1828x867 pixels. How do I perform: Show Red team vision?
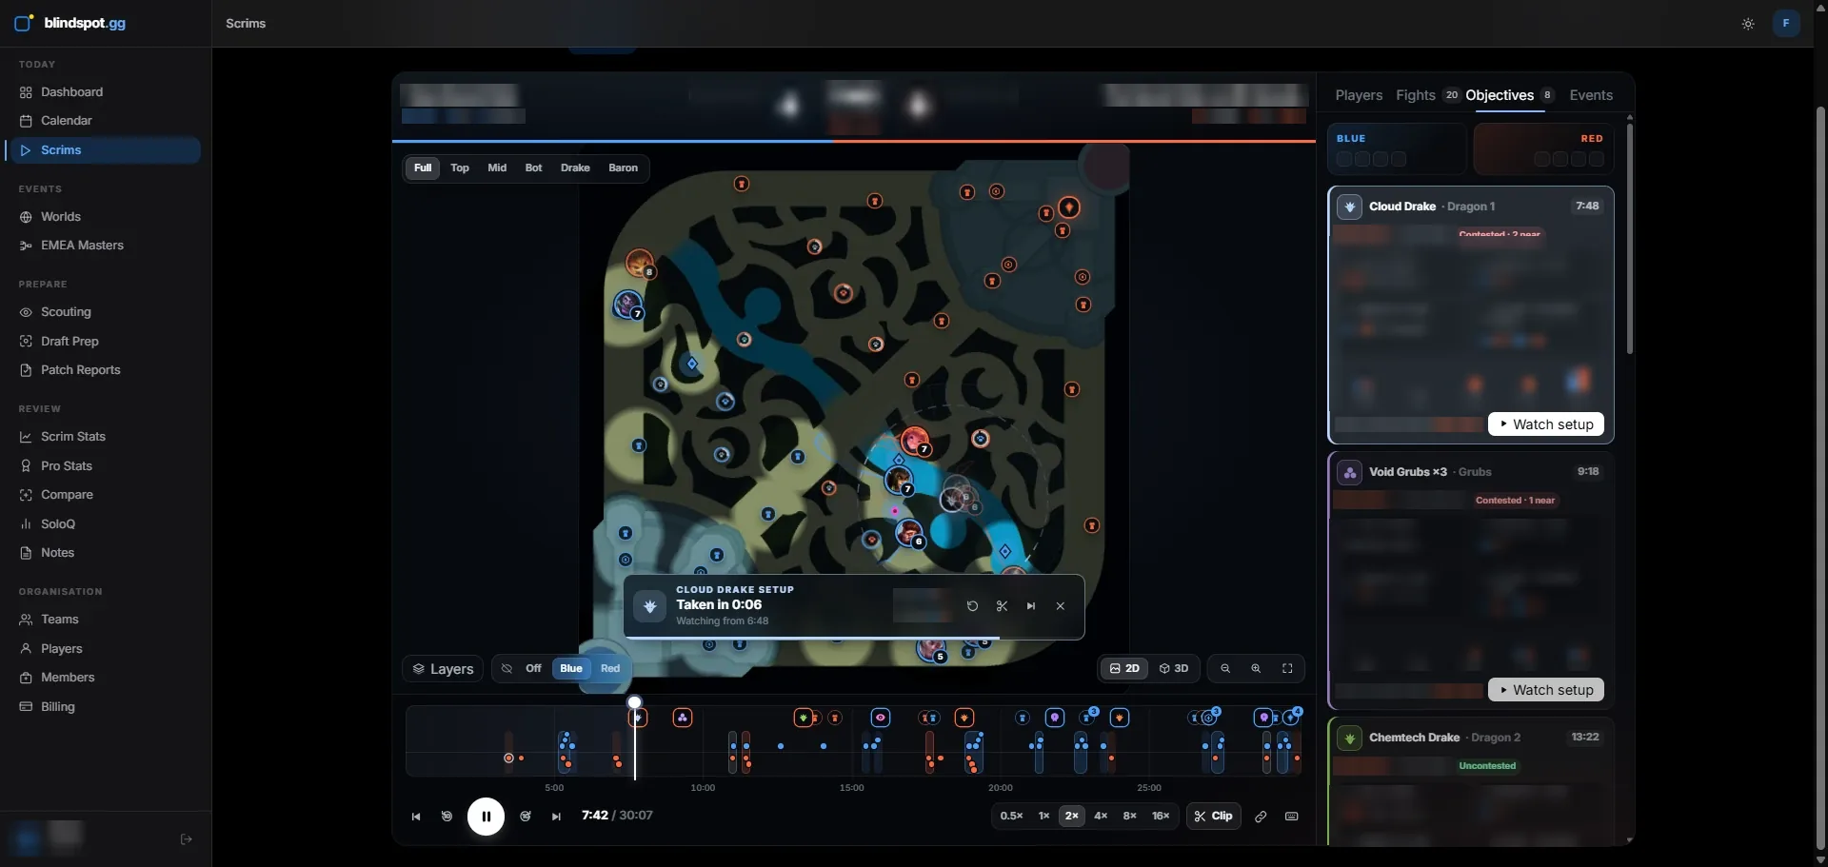coord(610,669)
